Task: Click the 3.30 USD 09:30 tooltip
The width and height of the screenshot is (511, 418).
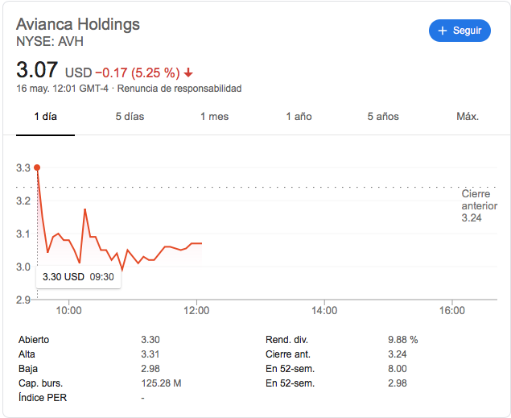Action: click(x=78, y=277)
